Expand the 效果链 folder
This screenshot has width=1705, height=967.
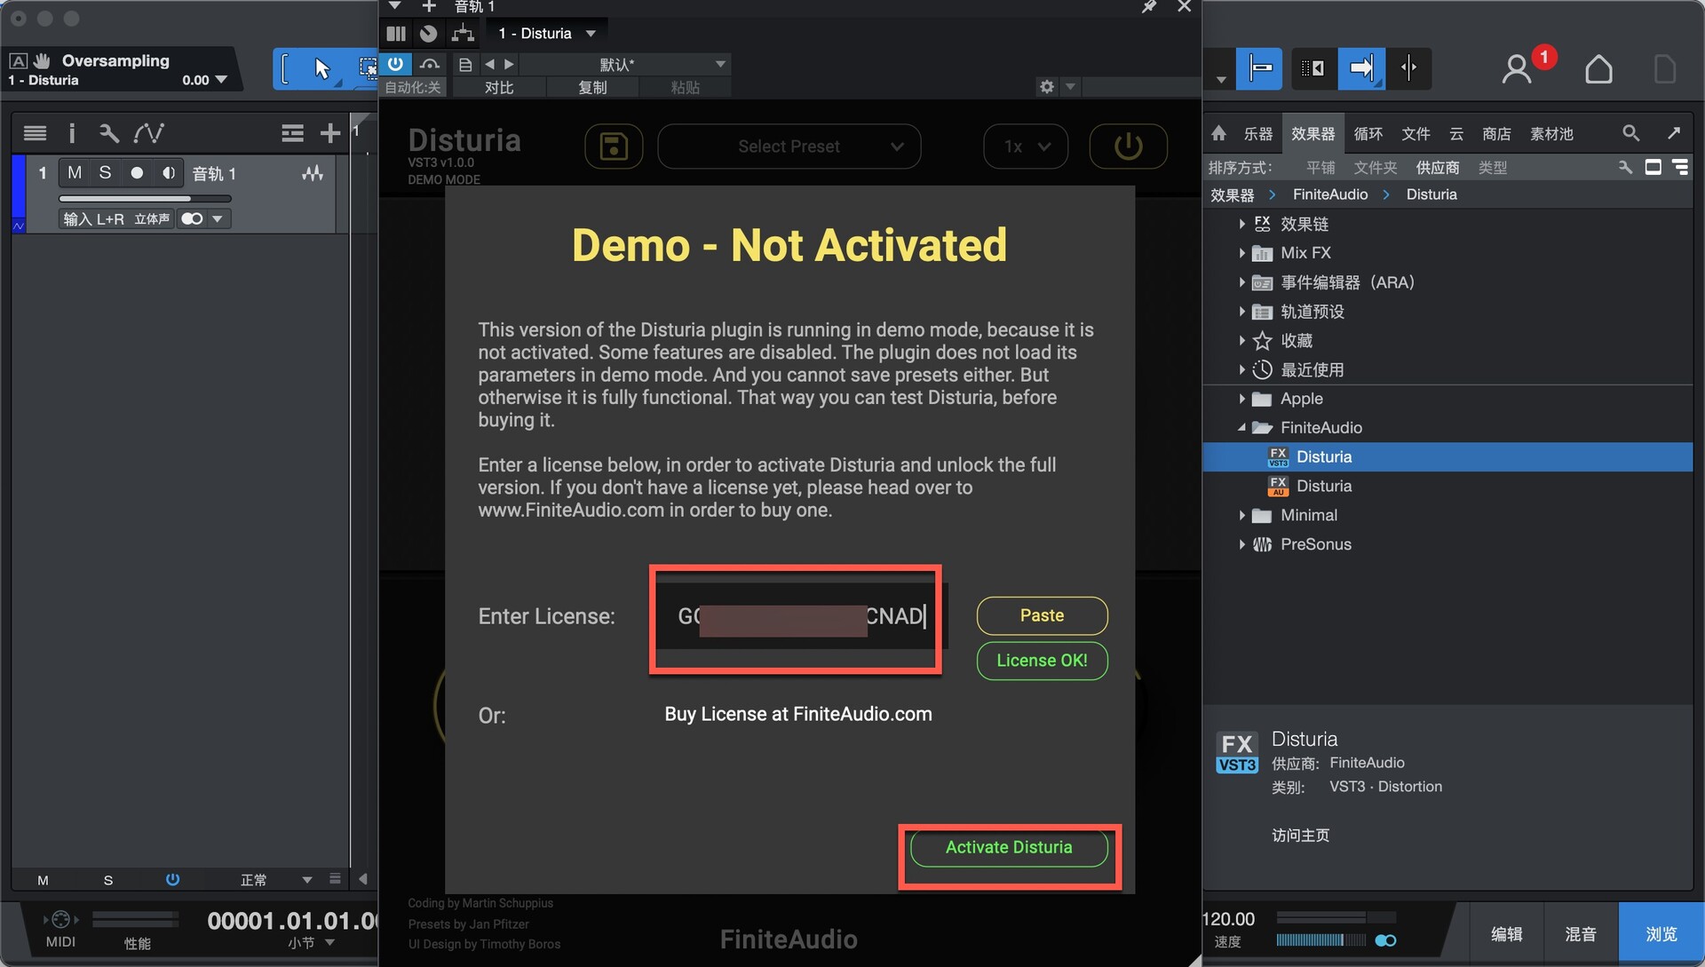[x=1241, y=224]
